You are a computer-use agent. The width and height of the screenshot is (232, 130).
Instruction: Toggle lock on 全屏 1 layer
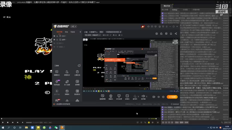57,40
